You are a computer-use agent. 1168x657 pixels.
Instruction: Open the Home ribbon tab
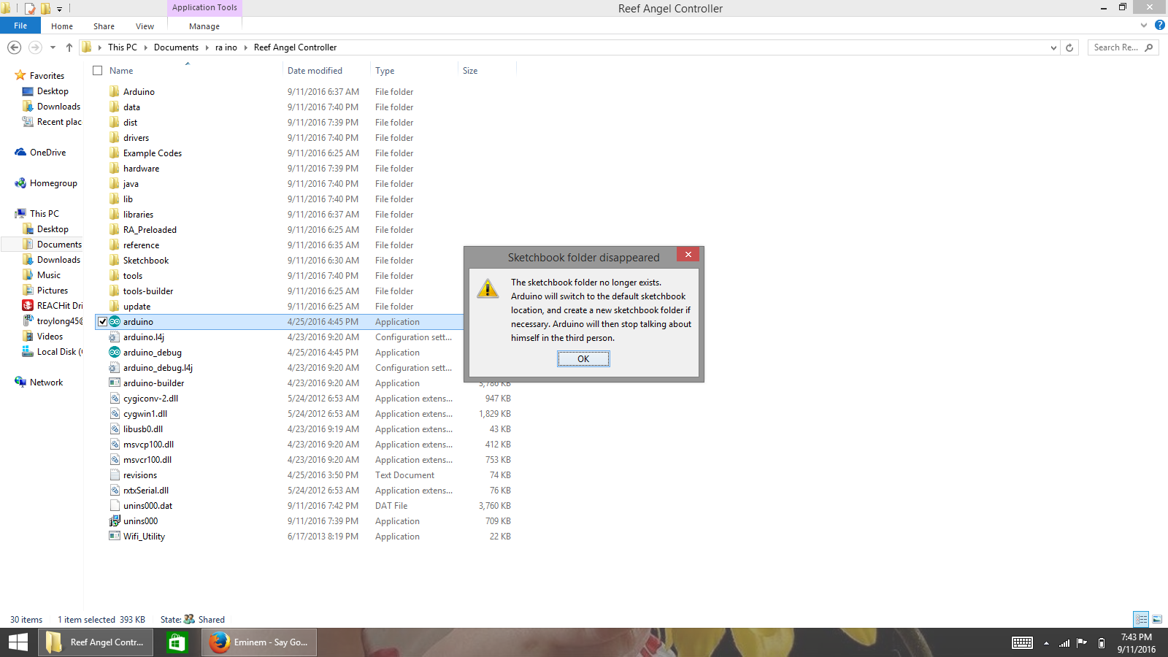[x=62, y=26]
